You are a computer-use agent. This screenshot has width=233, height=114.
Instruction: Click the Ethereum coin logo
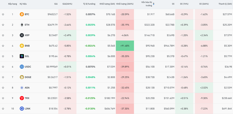click(x=22, y=25)
